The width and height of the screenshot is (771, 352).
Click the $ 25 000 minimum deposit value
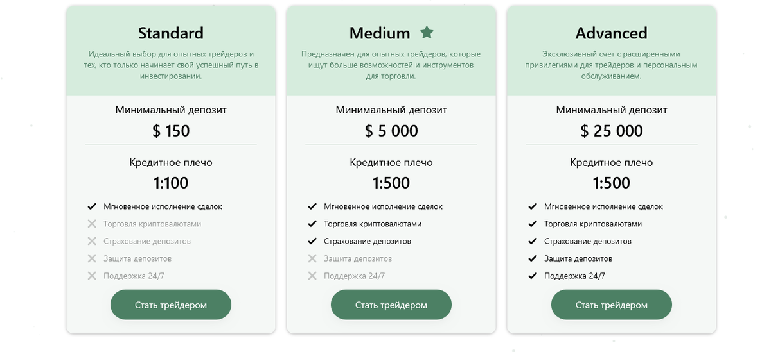[612, 131]
